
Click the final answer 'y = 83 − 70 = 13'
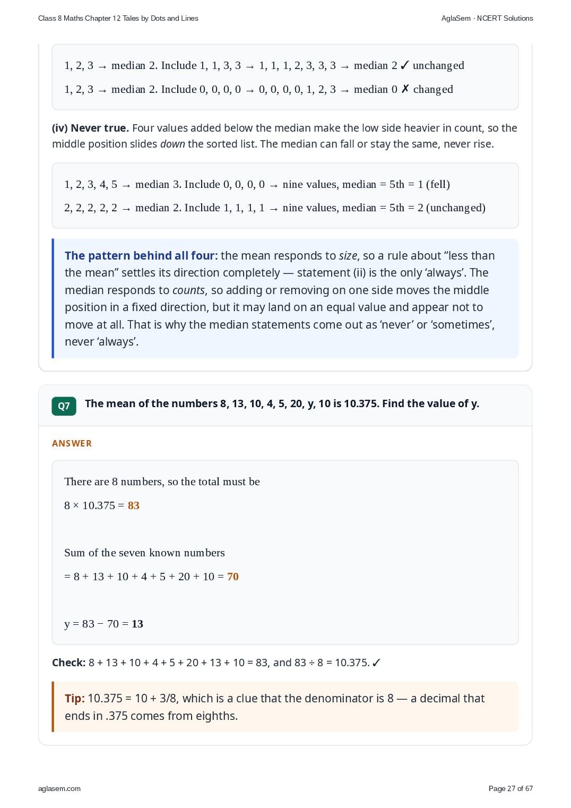point(104,624)
